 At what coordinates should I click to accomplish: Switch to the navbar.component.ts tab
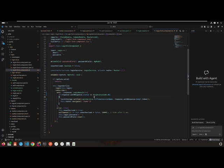click(66, 31)
